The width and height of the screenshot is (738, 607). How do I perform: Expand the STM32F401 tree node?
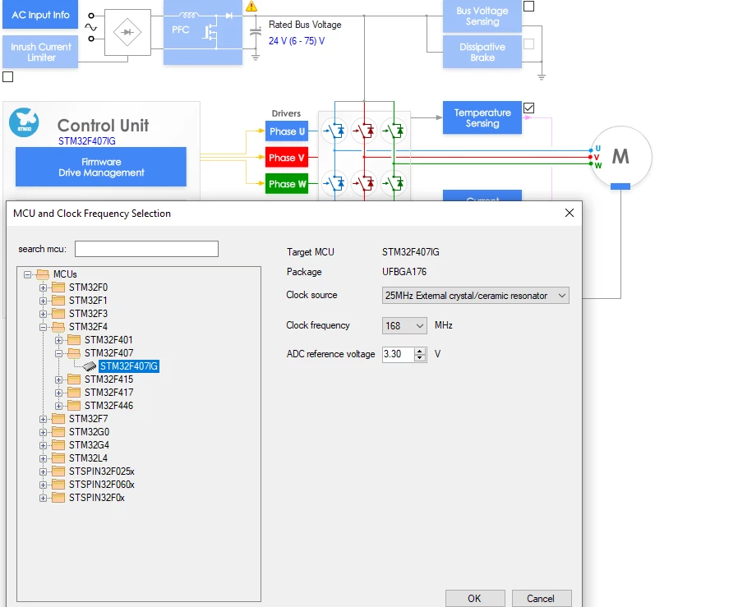(58, 340)
